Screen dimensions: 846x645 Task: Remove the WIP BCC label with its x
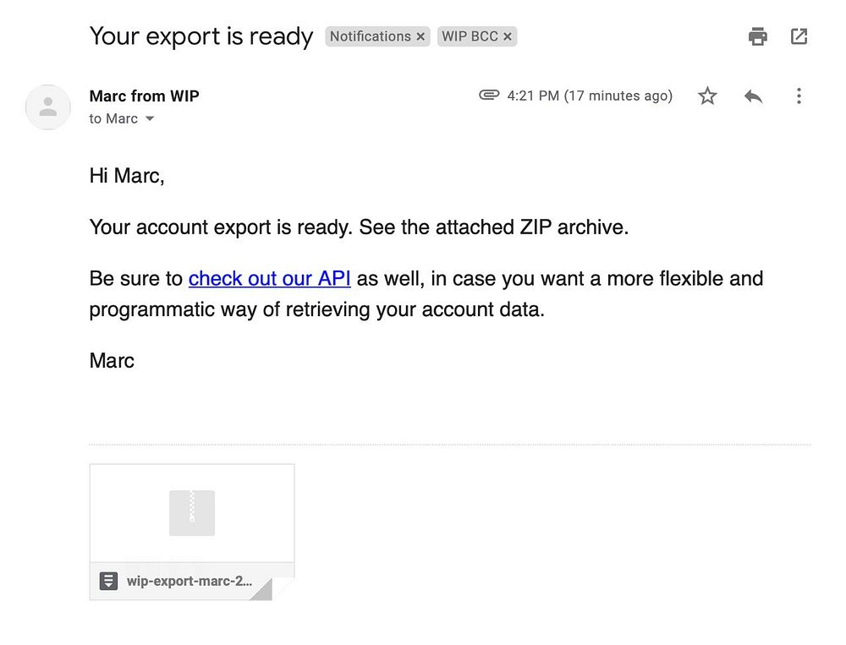508,37
